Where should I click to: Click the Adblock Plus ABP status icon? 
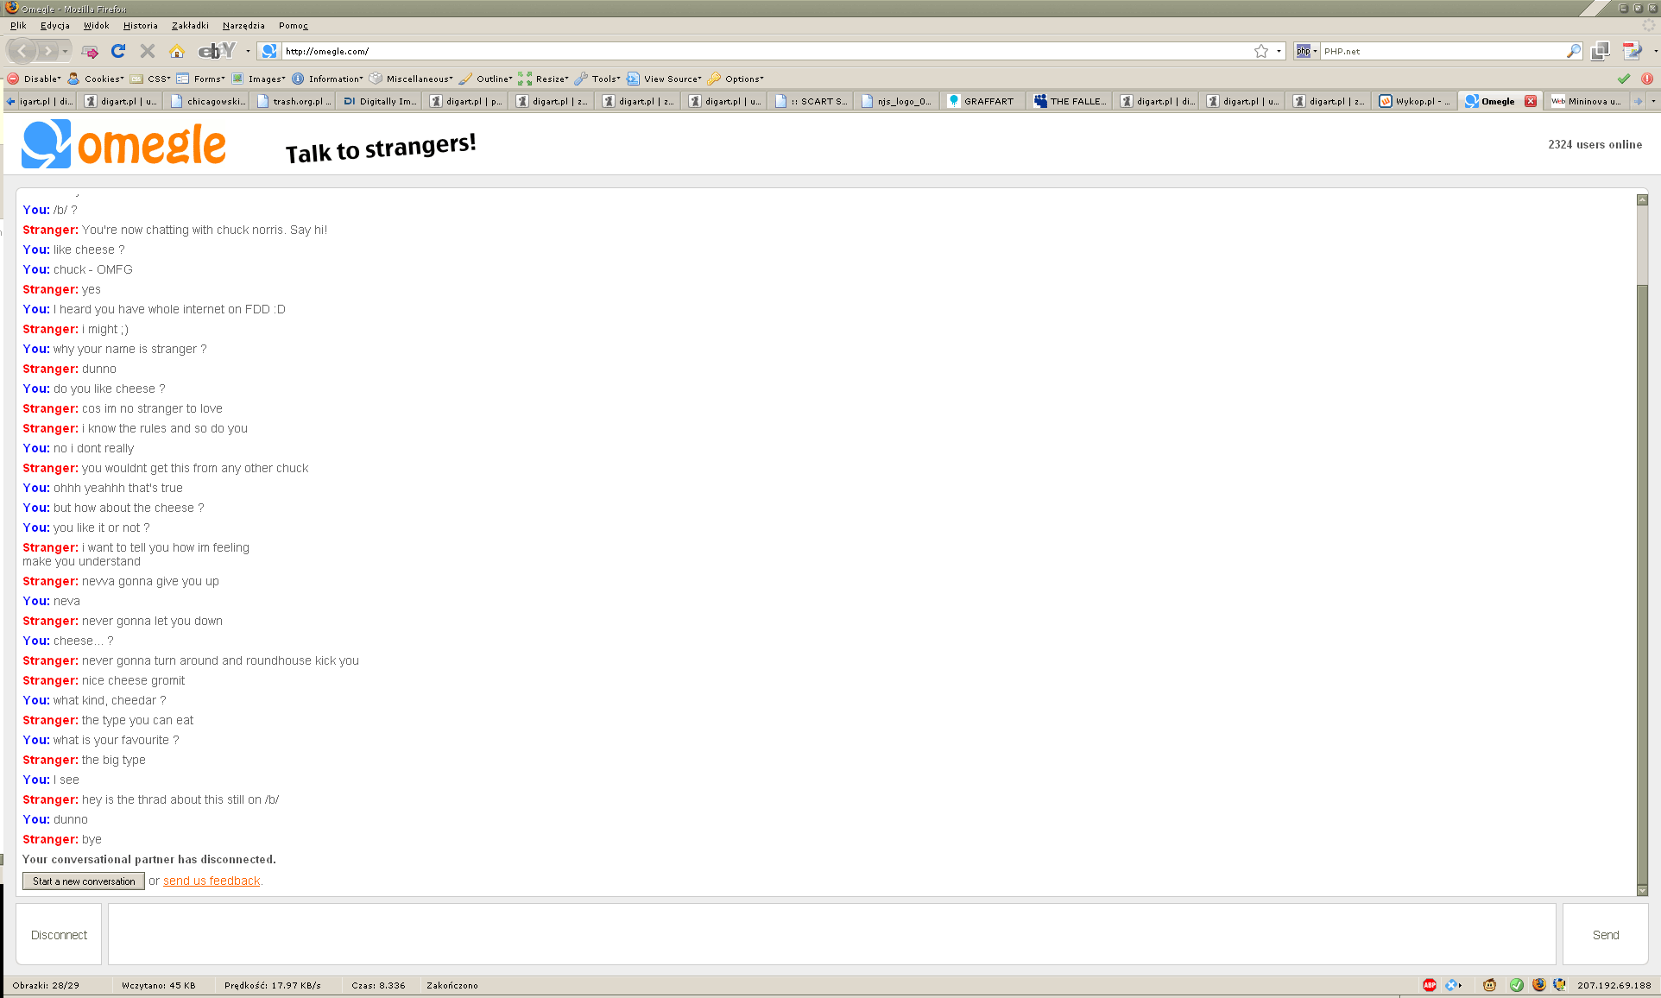click(x=1430, y=985)
